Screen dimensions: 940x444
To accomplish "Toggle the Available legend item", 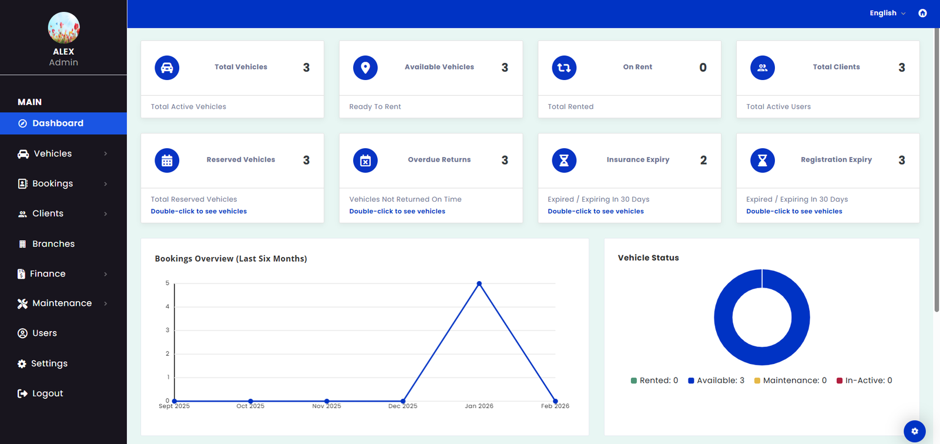I will 716,380.
